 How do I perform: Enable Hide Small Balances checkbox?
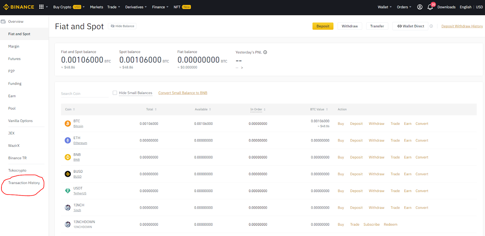(x=115, y=93)
